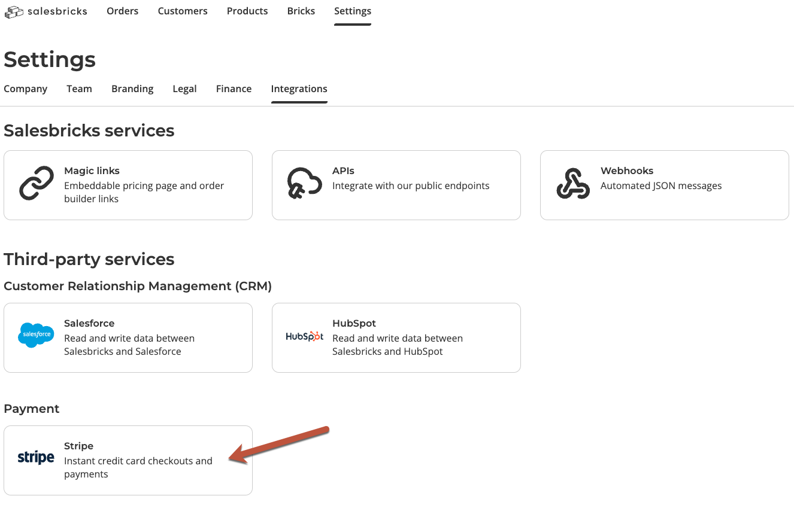The height and width of the screenshot is (505, 794).
Task: Open the Bricks section
Action: click(x=301, y=11)
